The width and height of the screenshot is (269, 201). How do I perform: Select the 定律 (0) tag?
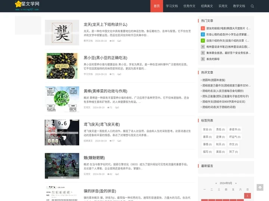pos(220,137)
